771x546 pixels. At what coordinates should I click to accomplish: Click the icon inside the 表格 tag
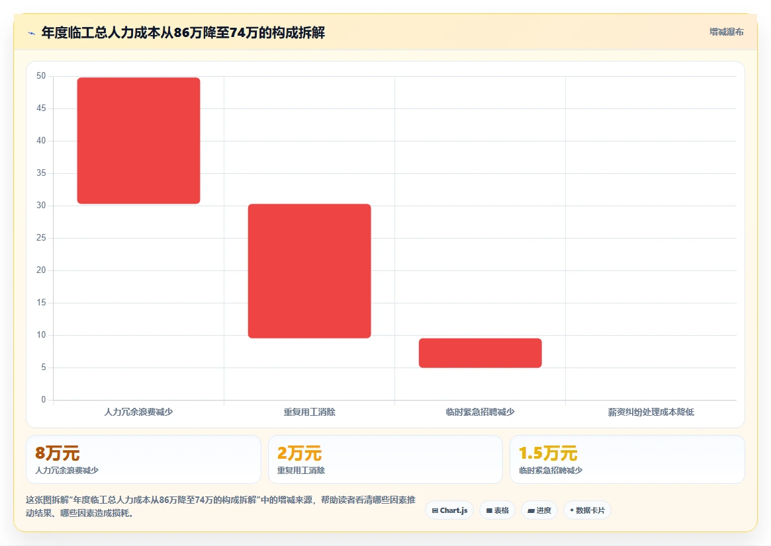click(x=489, y=511)
